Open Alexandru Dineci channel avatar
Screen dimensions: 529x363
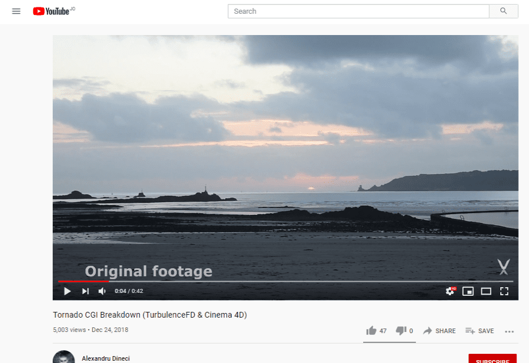(64, 358)
